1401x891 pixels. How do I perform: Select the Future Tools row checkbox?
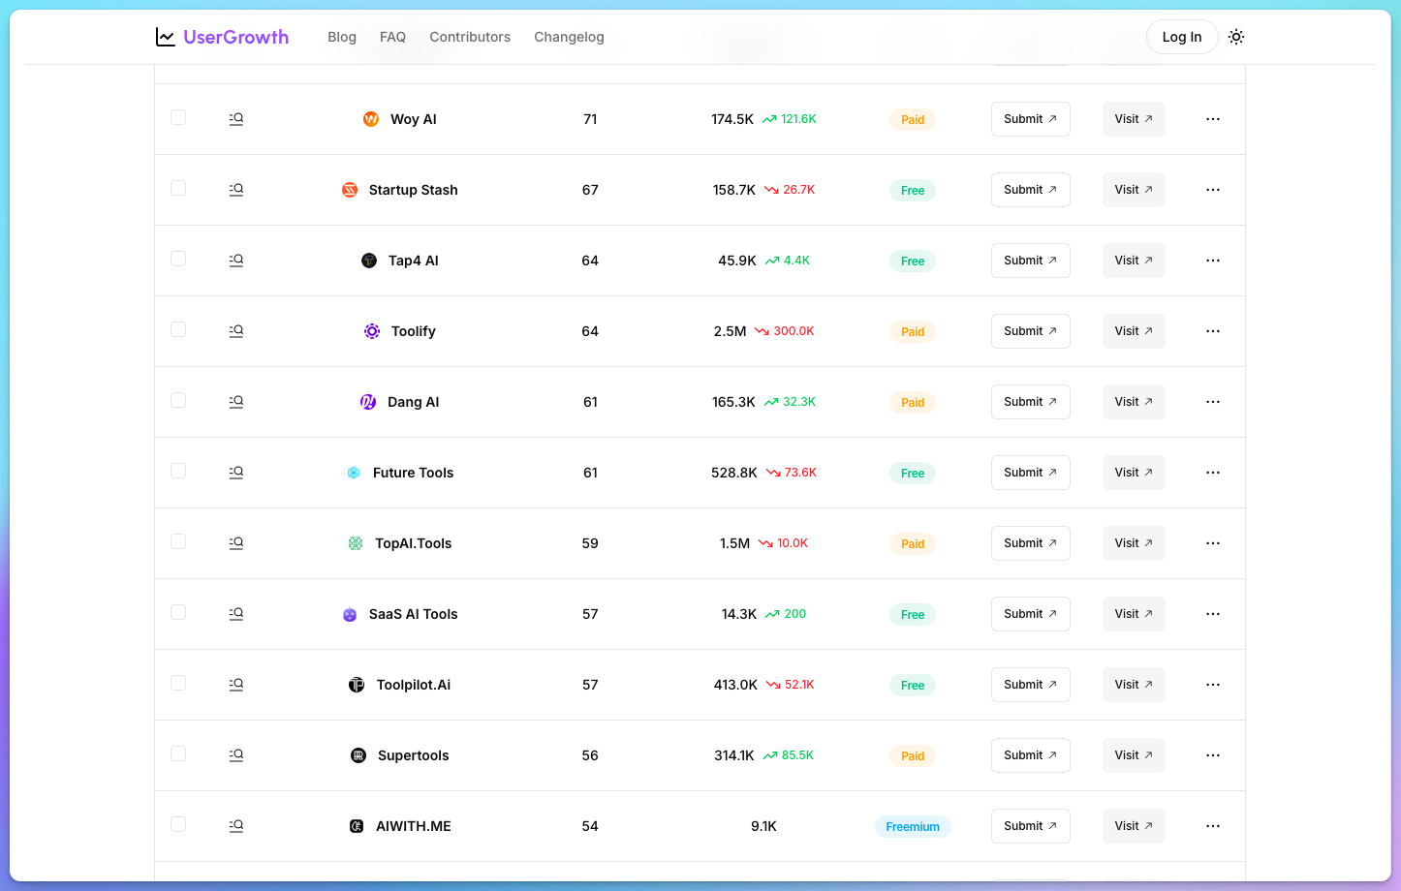178,471
